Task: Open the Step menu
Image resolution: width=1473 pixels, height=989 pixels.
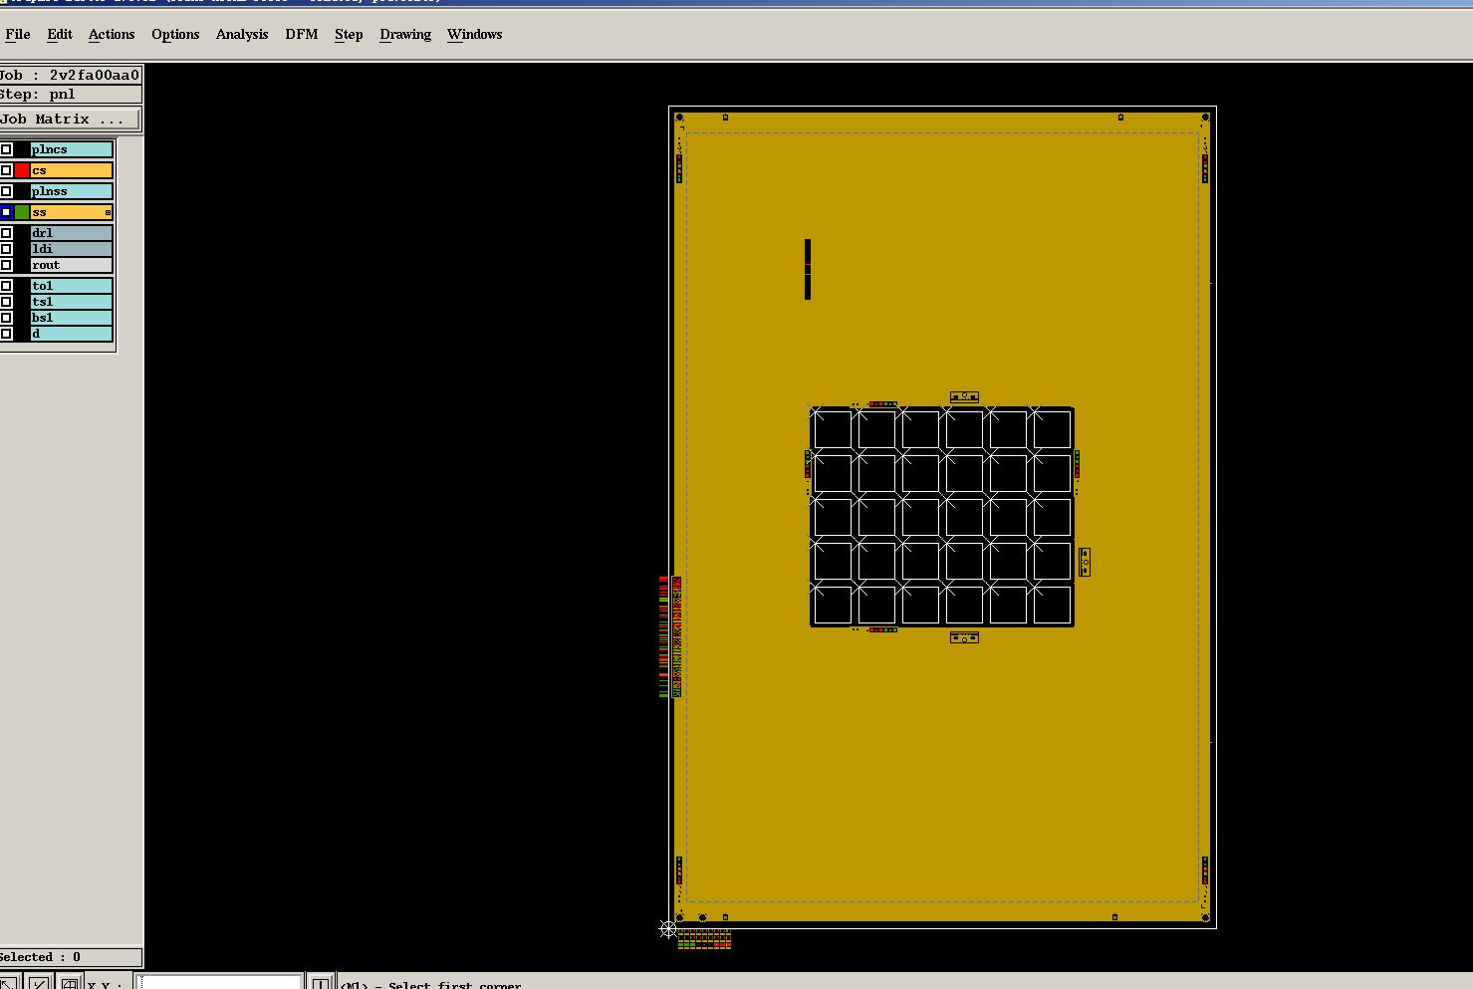Action: point(349,34)
